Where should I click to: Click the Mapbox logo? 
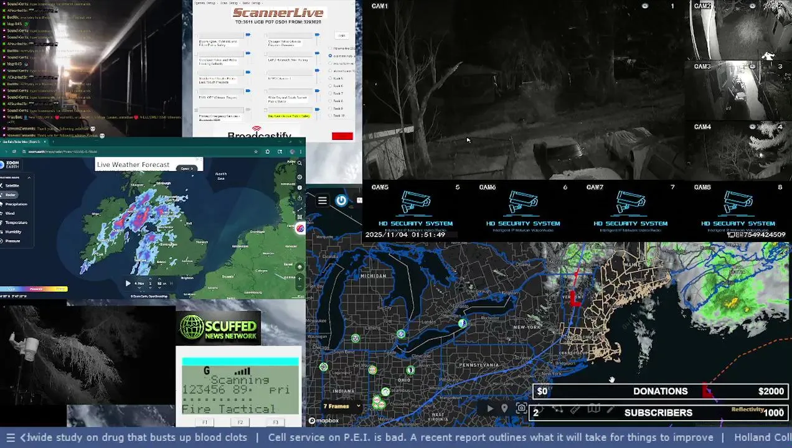point(324,421)
